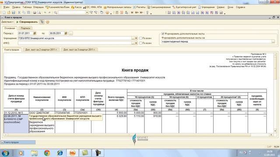This screenshot has width=280, height=157.
Task: Click the magnifier search icon in toolbar
Action: 56,13
